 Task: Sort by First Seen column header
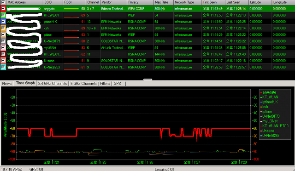pos(213,2)
